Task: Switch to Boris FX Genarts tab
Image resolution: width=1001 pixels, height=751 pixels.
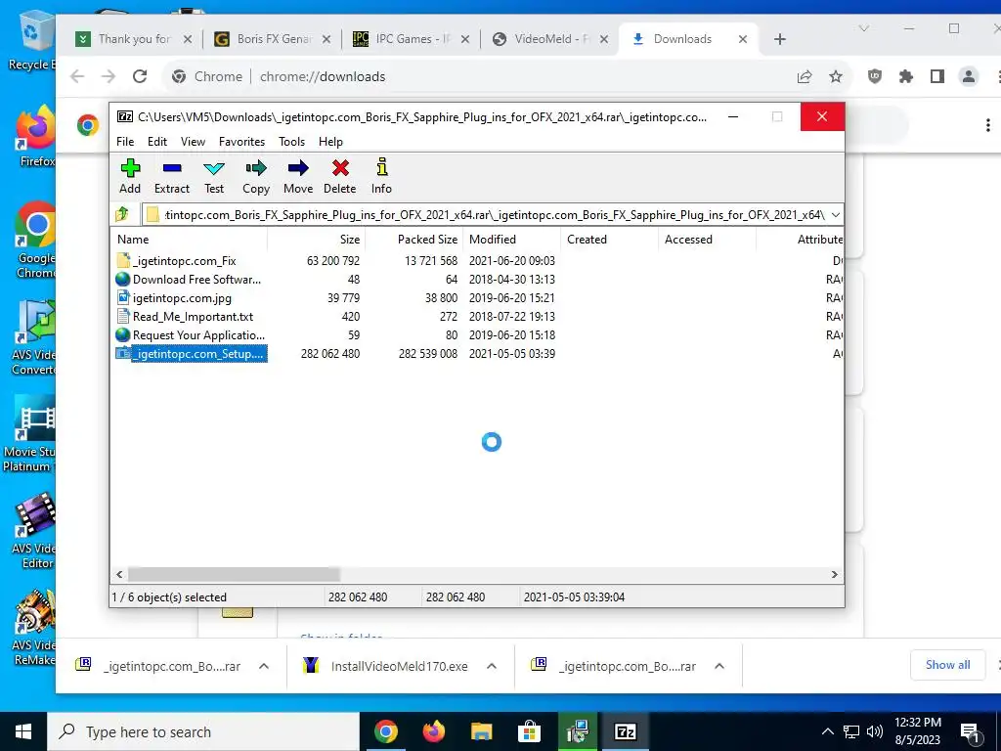Action: (273, 39)
